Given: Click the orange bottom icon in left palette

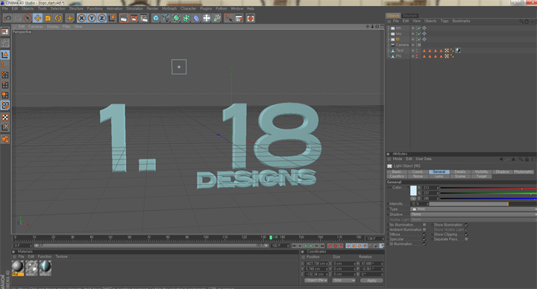Looking at the screenshot, I should [5, 139].
